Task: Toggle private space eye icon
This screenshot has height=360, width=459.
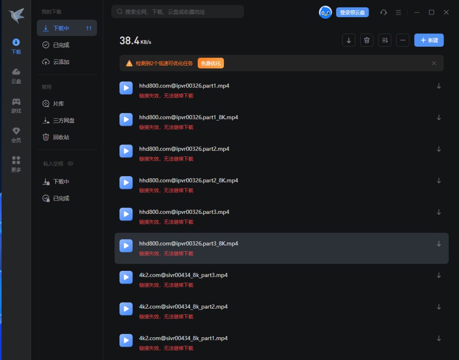Action: click(70, 163)
